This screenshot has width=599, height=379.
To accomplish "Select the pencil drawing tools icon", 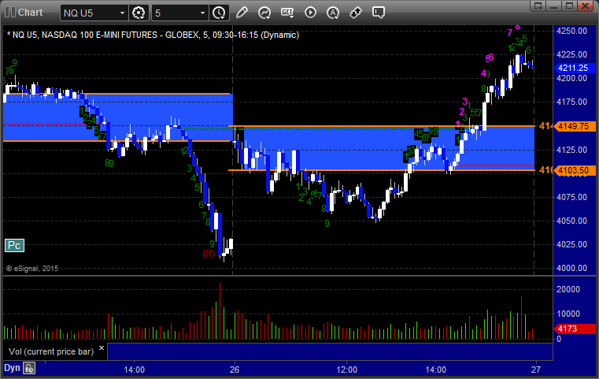I will 242,13.
